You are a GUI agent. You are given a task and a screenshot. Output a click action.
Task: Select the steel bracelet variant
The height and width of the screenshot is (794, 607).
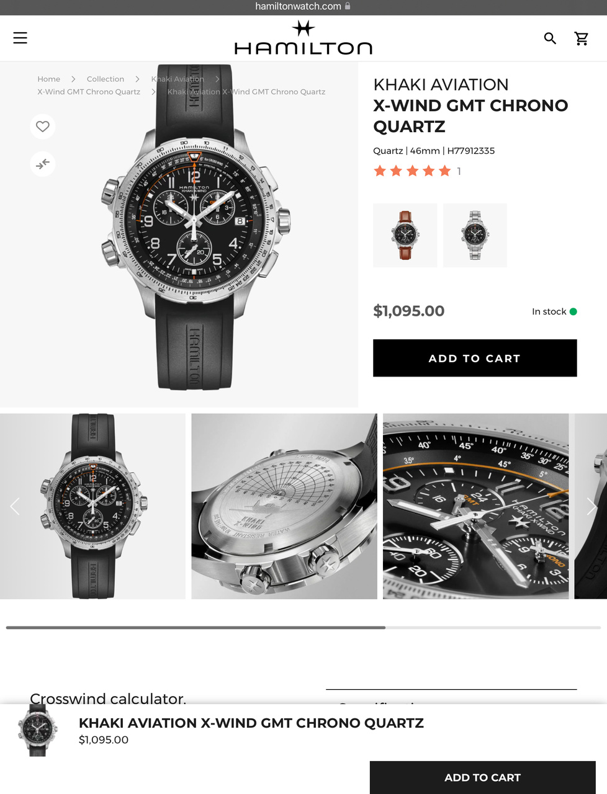pyautogui.click(x=475, y=235)
